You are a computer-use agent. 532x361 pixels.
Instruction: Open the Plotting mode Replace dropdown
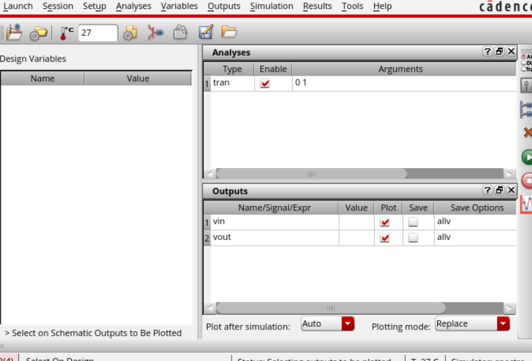pos(472,324)
